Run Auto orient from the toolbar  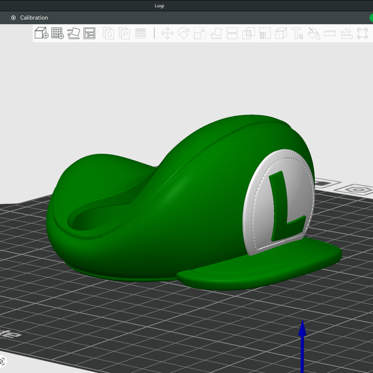pyautogui.click(x=74, y=34)
